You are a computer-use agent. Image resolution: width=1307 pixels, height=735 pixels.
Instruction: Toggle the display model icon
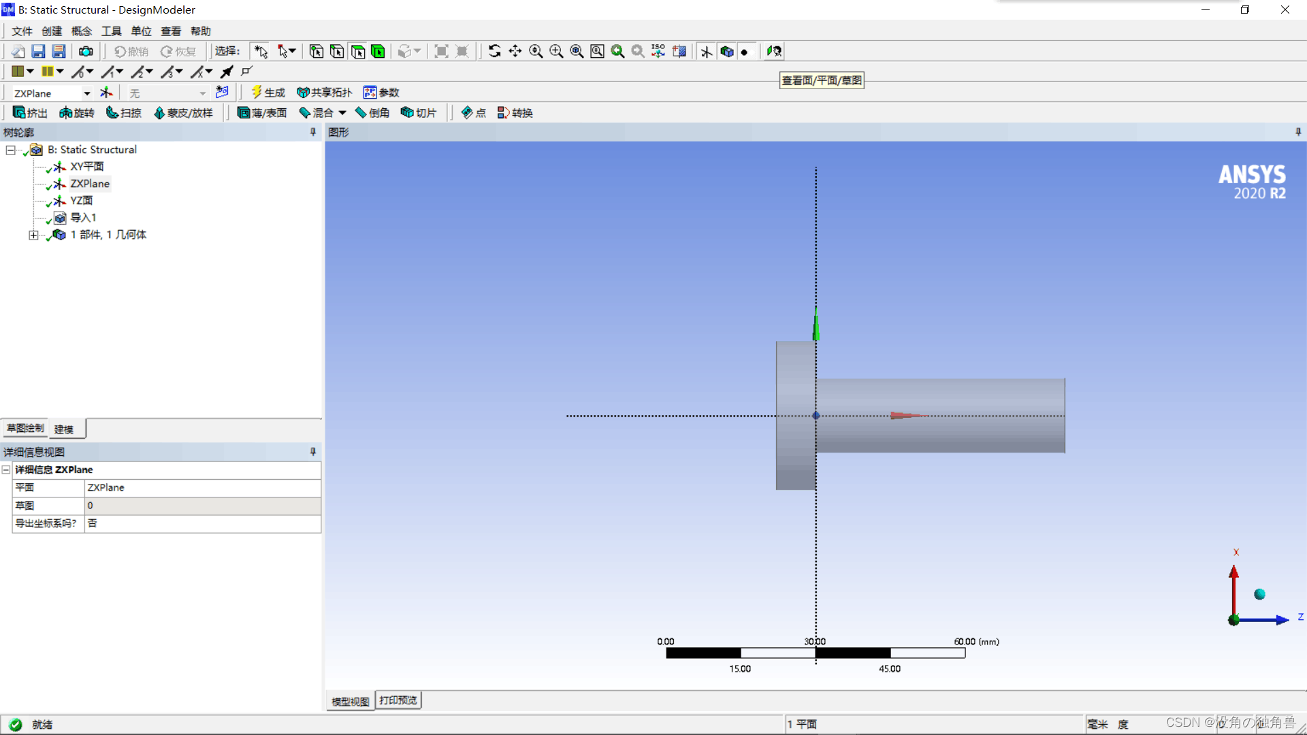(x=727, y=51)
